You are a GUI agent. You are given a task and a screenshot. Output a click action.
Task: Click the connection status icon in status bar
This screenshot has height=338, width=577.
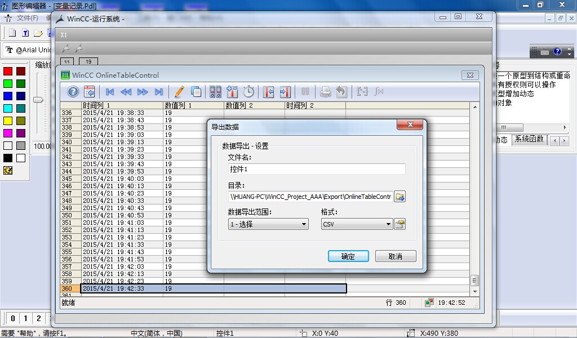click(x=429, y=303)
